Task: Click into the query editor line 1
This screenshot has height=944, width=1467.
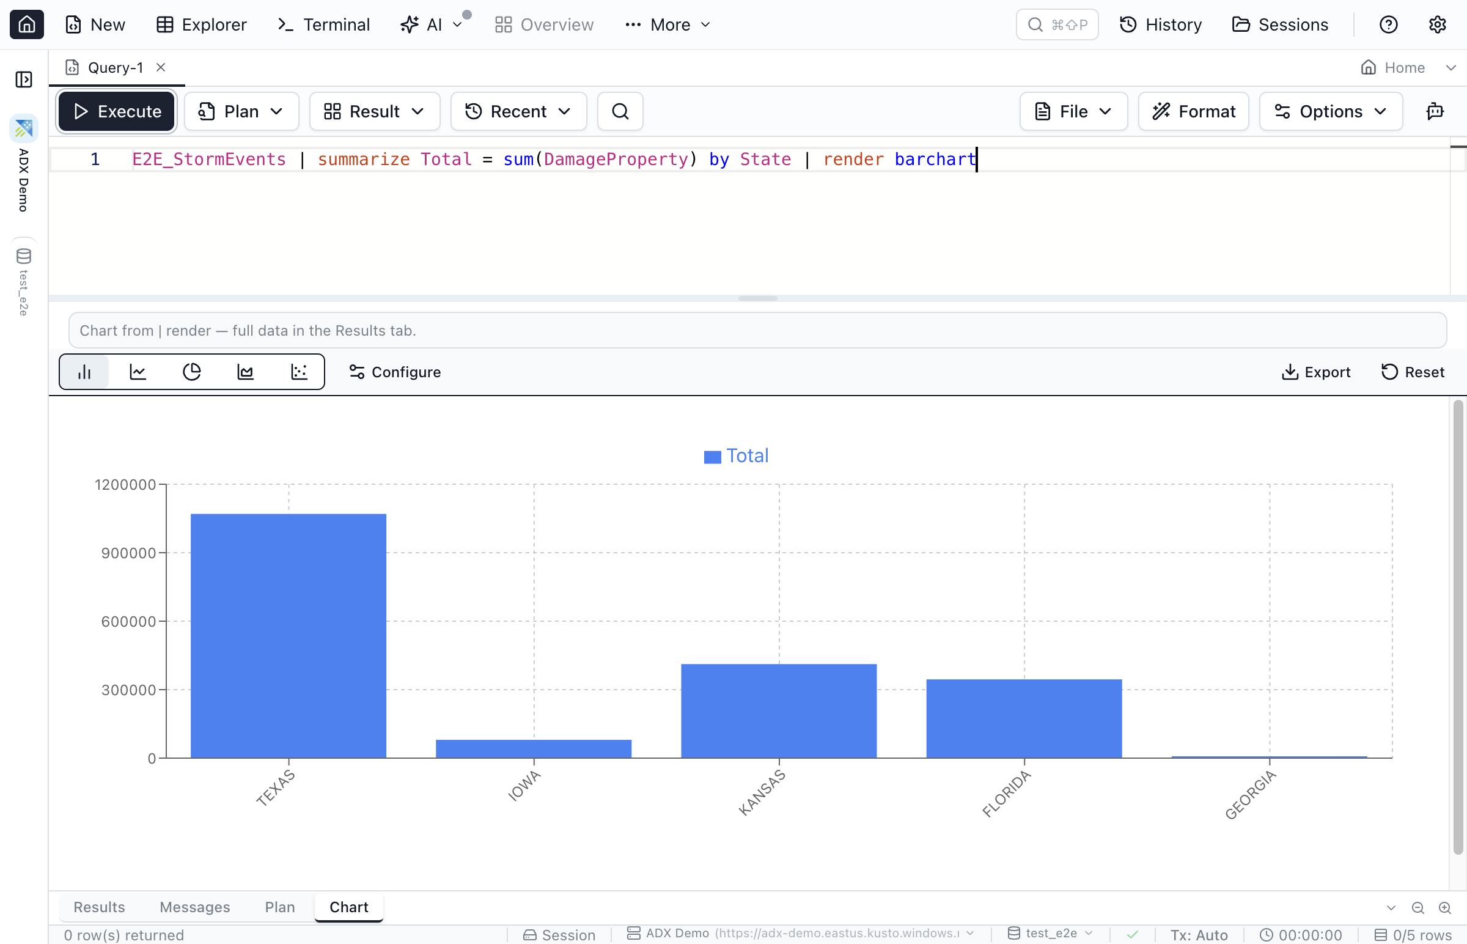Action: pyautogui.click(x=749, y=160)
